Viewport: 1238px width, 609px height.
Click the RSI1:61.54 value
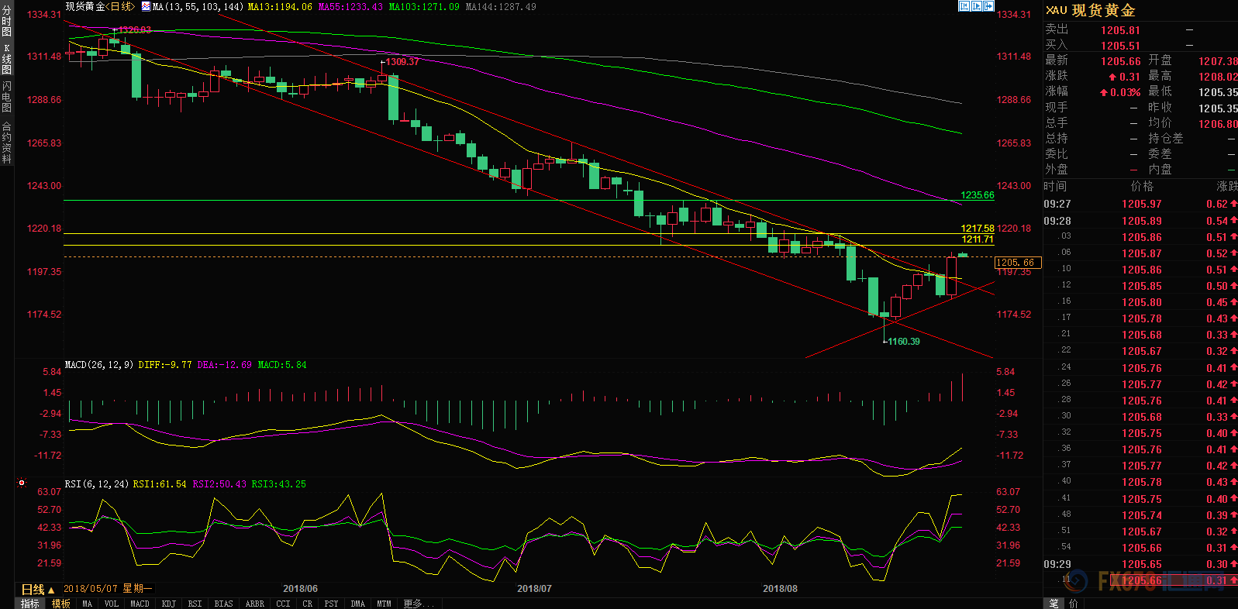(160, 483)
